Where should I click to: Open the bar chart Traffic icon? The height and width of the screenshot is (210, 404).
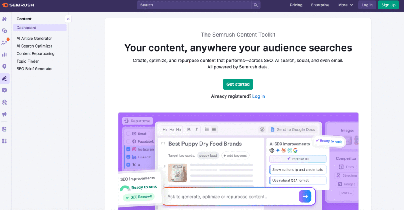click(x=4, y=54)
